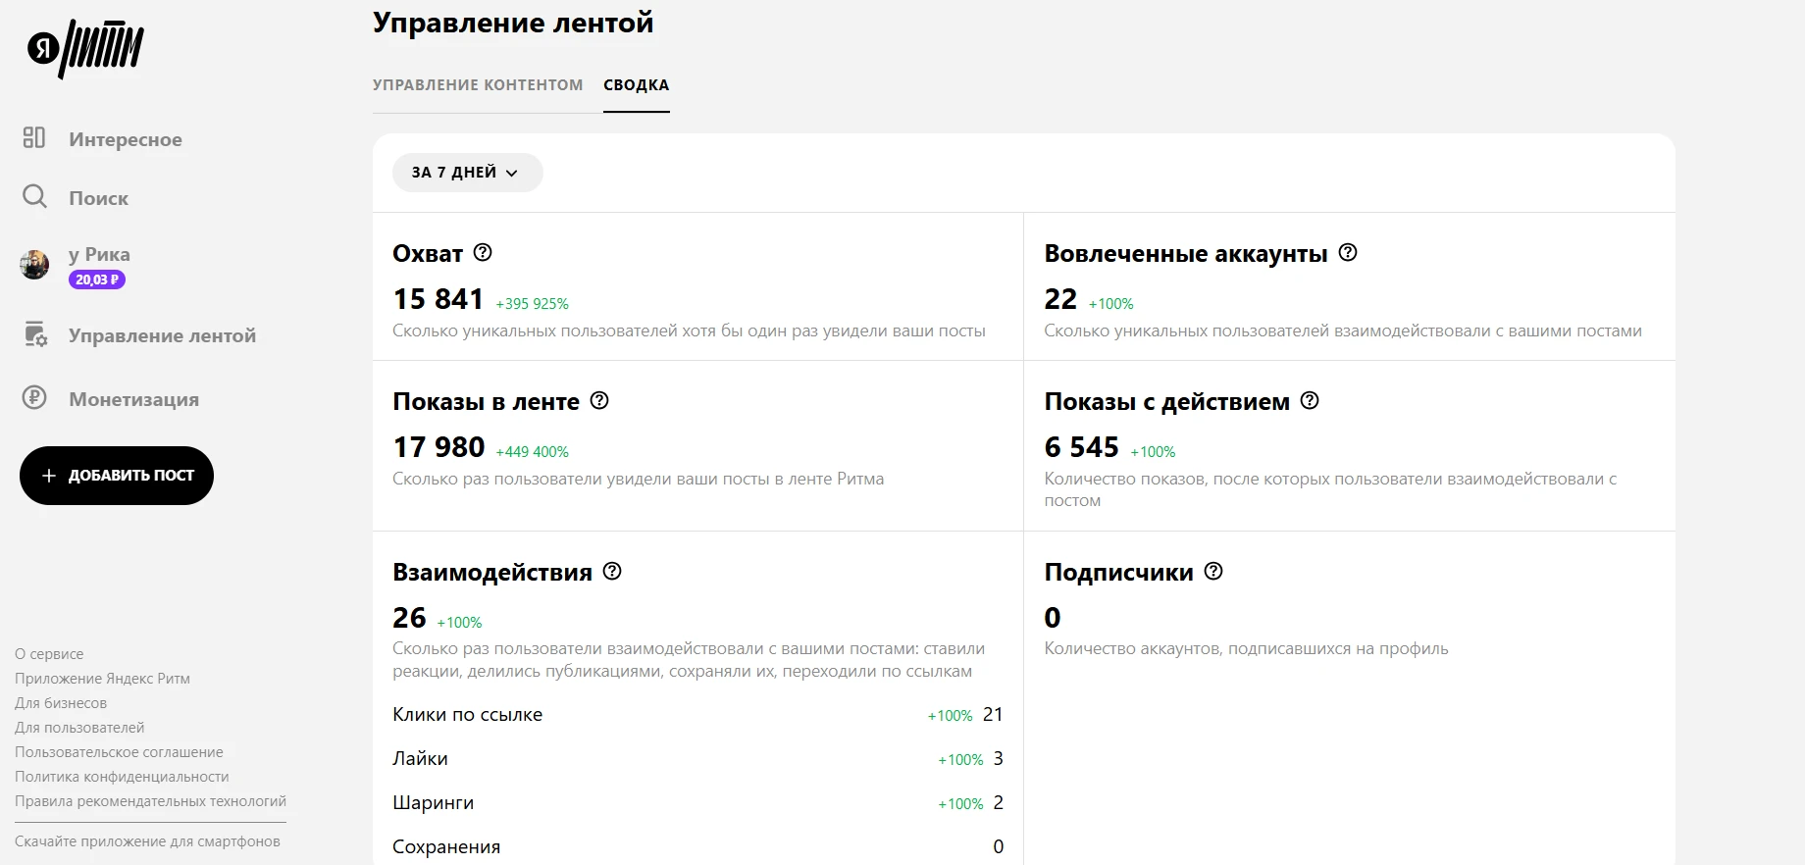
Task: Open the О сервисе link
Action: [49, 654]
